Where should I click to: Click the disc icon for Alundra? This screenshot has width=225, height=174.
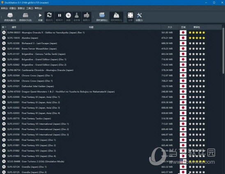[x=4, y=38]
